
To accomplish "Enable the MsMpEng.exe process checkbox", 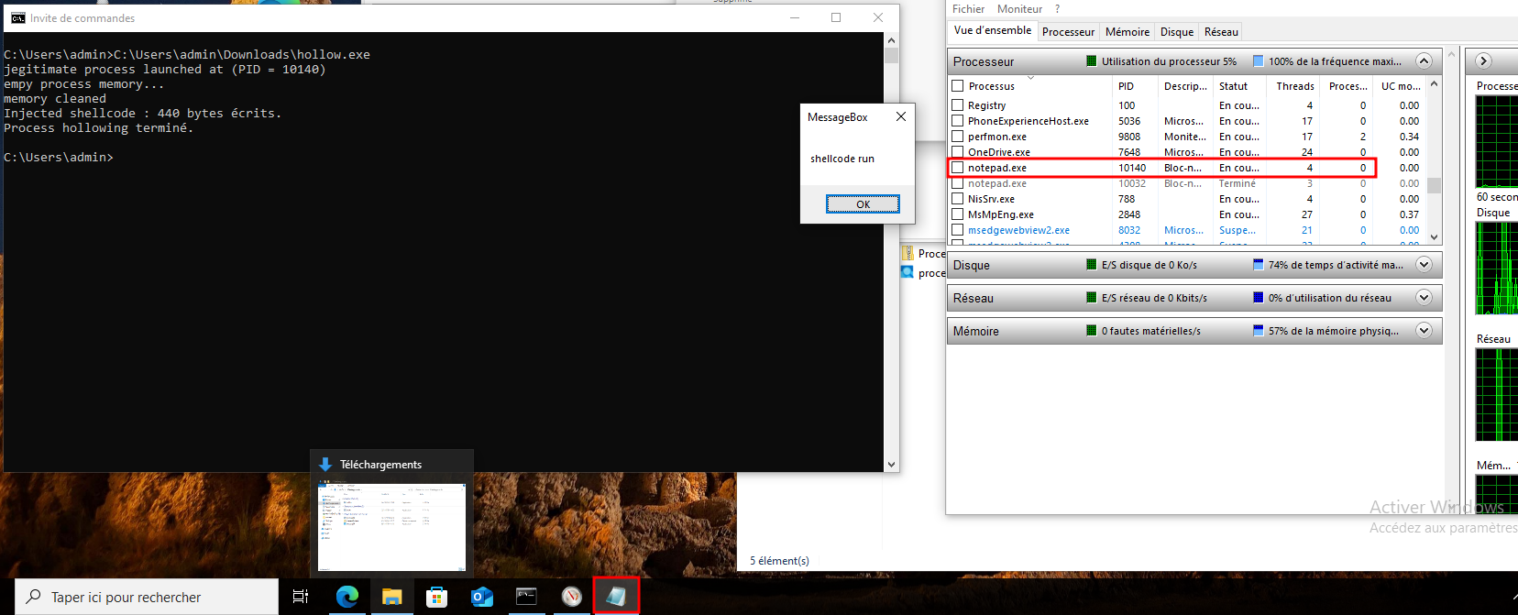I will [x=958, y=214].
